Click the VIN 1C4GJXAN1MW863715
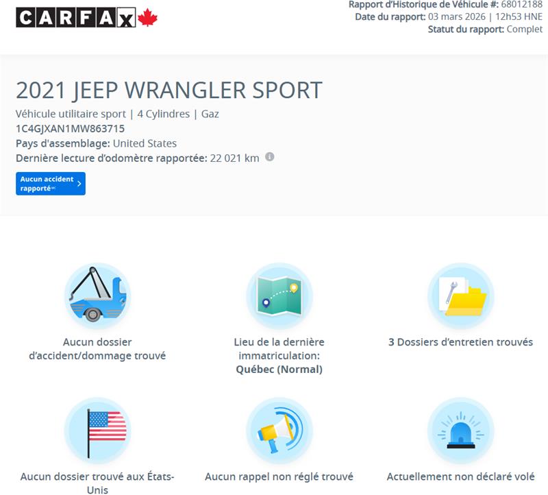Viewport: 548px width, 495px height. [71, 129]
